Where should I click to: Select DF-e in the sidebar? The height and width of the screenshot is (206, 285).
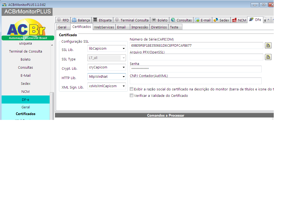26,100
